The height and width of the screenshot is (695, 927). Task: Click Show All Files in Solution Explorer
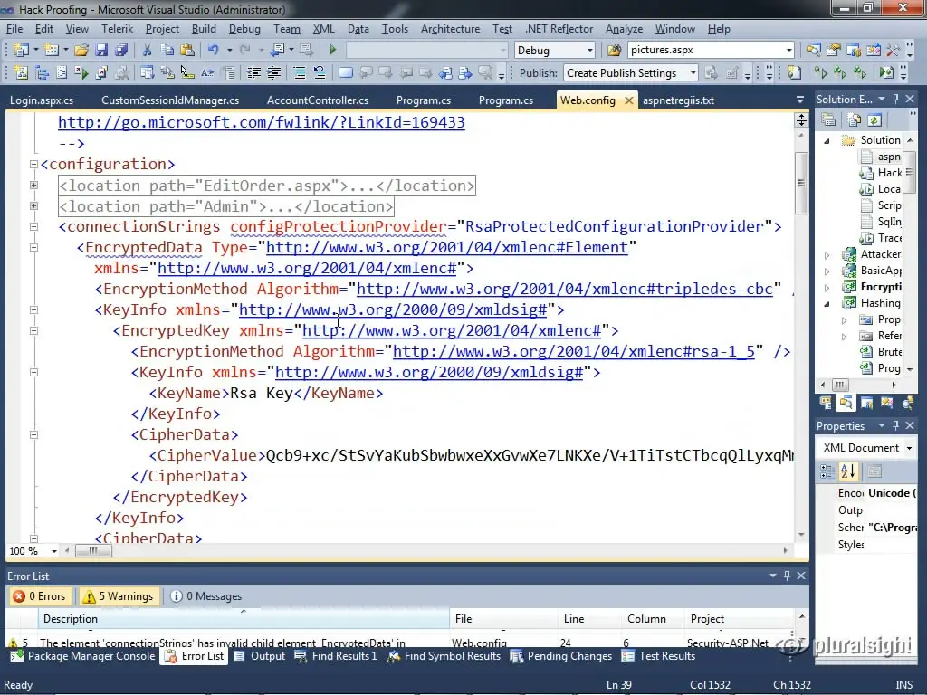(855, 120)
